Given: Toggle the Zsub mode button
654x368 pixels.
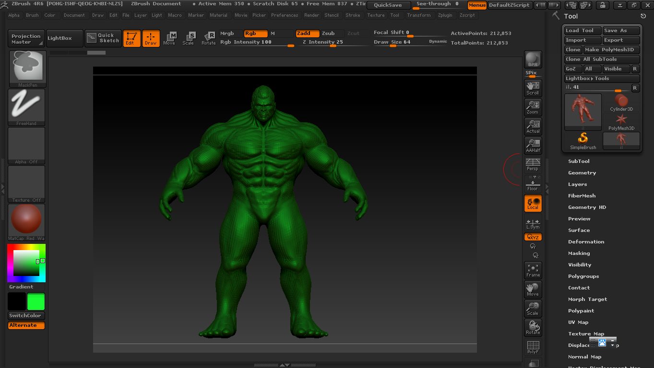Looking at the screenshot, I should [332, 34].
